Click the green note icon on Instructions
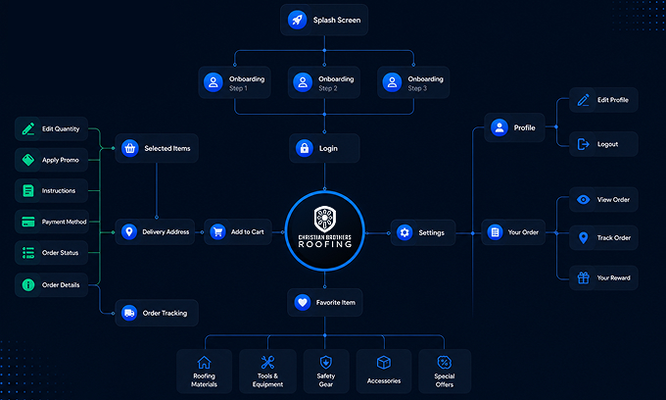 coord(28,190)
